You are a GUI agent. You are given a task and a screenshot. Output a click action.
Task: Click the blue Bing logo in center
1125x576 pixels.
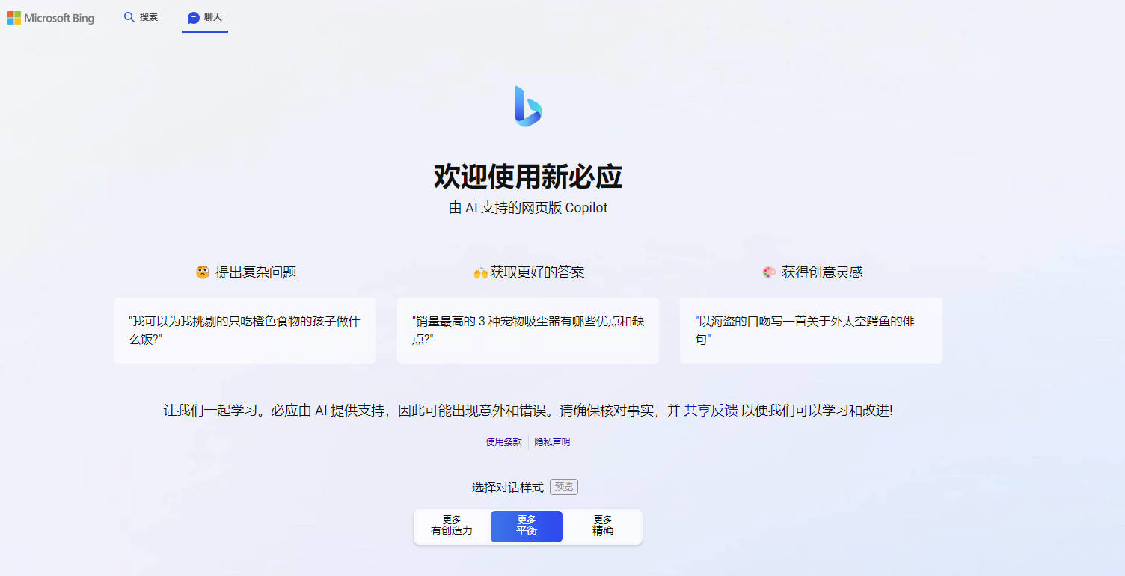[x=528, y=106]
